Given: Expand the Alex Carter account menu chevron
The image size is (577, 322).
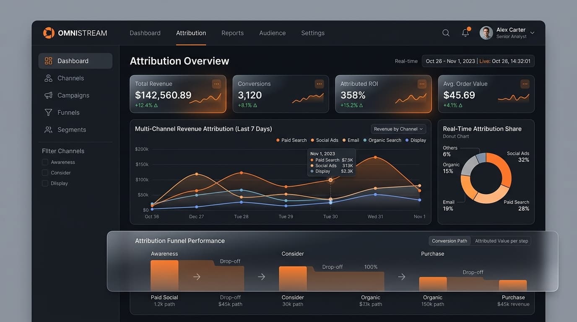Looking at the screenshot, I should coord(533,33).
